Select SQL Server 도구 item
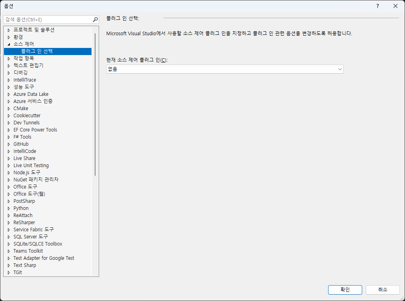Image resolution: width=405 pixels, height=301 pixels. point(31,237)
